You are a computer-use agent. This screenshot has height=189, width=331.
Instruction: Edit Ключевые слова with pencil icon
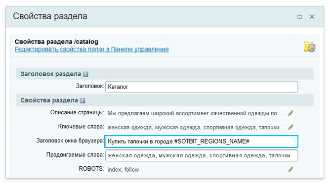click(290, 127)
